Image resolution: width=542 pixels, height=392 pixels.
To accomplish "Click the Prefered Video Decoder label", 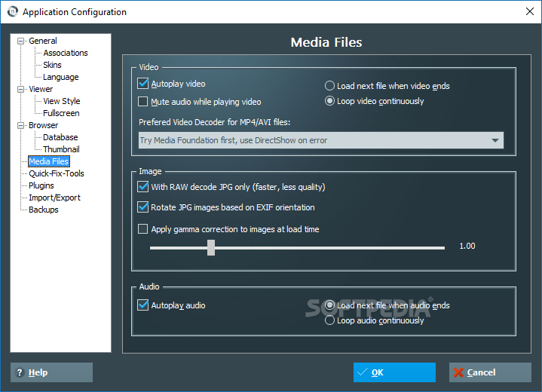I will tap(214, 122).
